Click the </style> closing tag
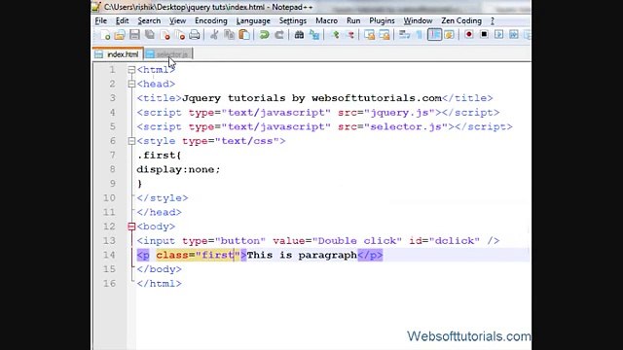The height and width of the screenshot is (350, 623). point(163,198)
